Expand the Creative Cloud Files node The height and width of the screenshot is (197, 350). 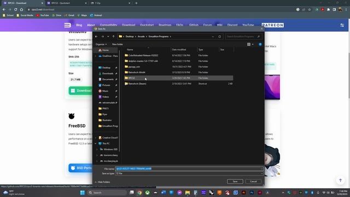(x=96, y=137)
